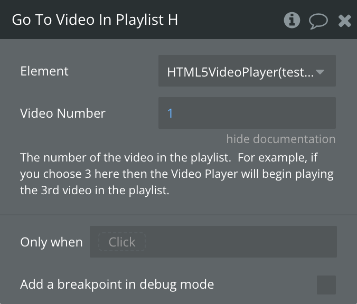Click the Add a breakpoint in debug mode label
The height and width of the screenshot is (304, 357).
pos(117,284)
